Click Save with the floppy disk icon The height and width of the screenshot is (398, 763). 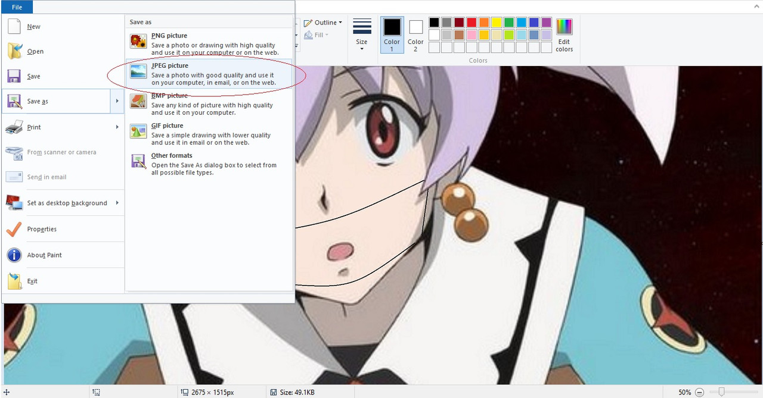[x=63, y=77]
